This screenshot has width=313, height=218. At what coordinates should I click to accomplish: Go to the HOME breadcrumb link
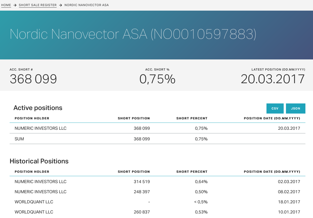click(6, 5)
